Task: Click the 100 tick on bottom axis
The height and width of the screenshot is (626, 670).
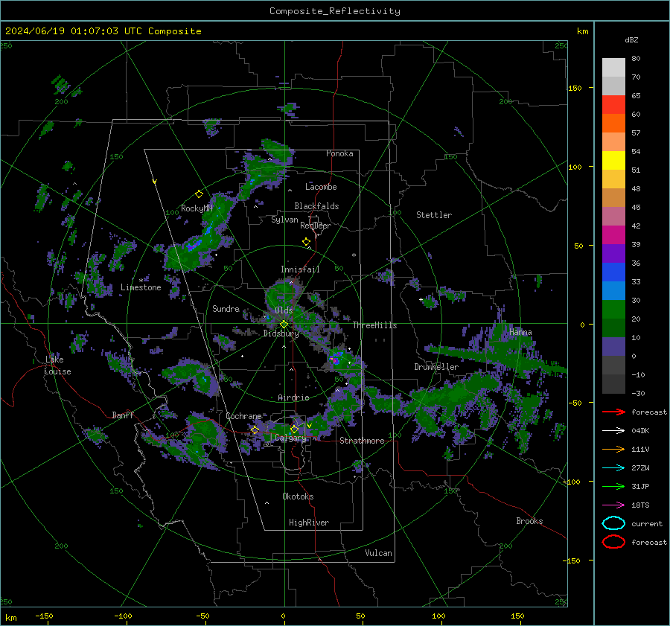Action: [x=438, y=616]
